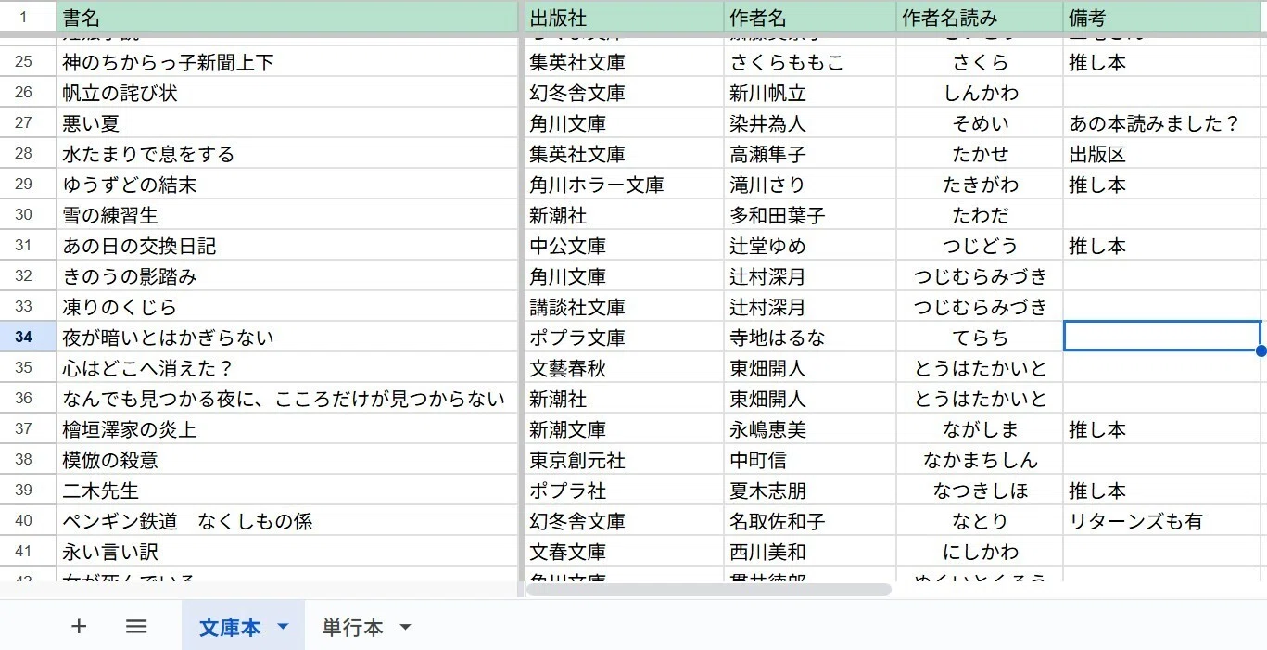This screenshot has width=1267, height=650.
Task: Add a new sheet with plus icon
Action: (x=79, y=627)
